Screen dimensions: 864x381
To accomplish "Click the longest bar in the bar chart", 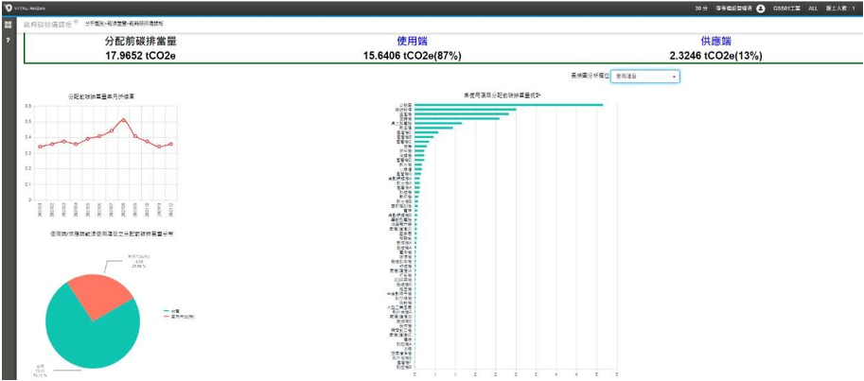I will coord(509,105).
